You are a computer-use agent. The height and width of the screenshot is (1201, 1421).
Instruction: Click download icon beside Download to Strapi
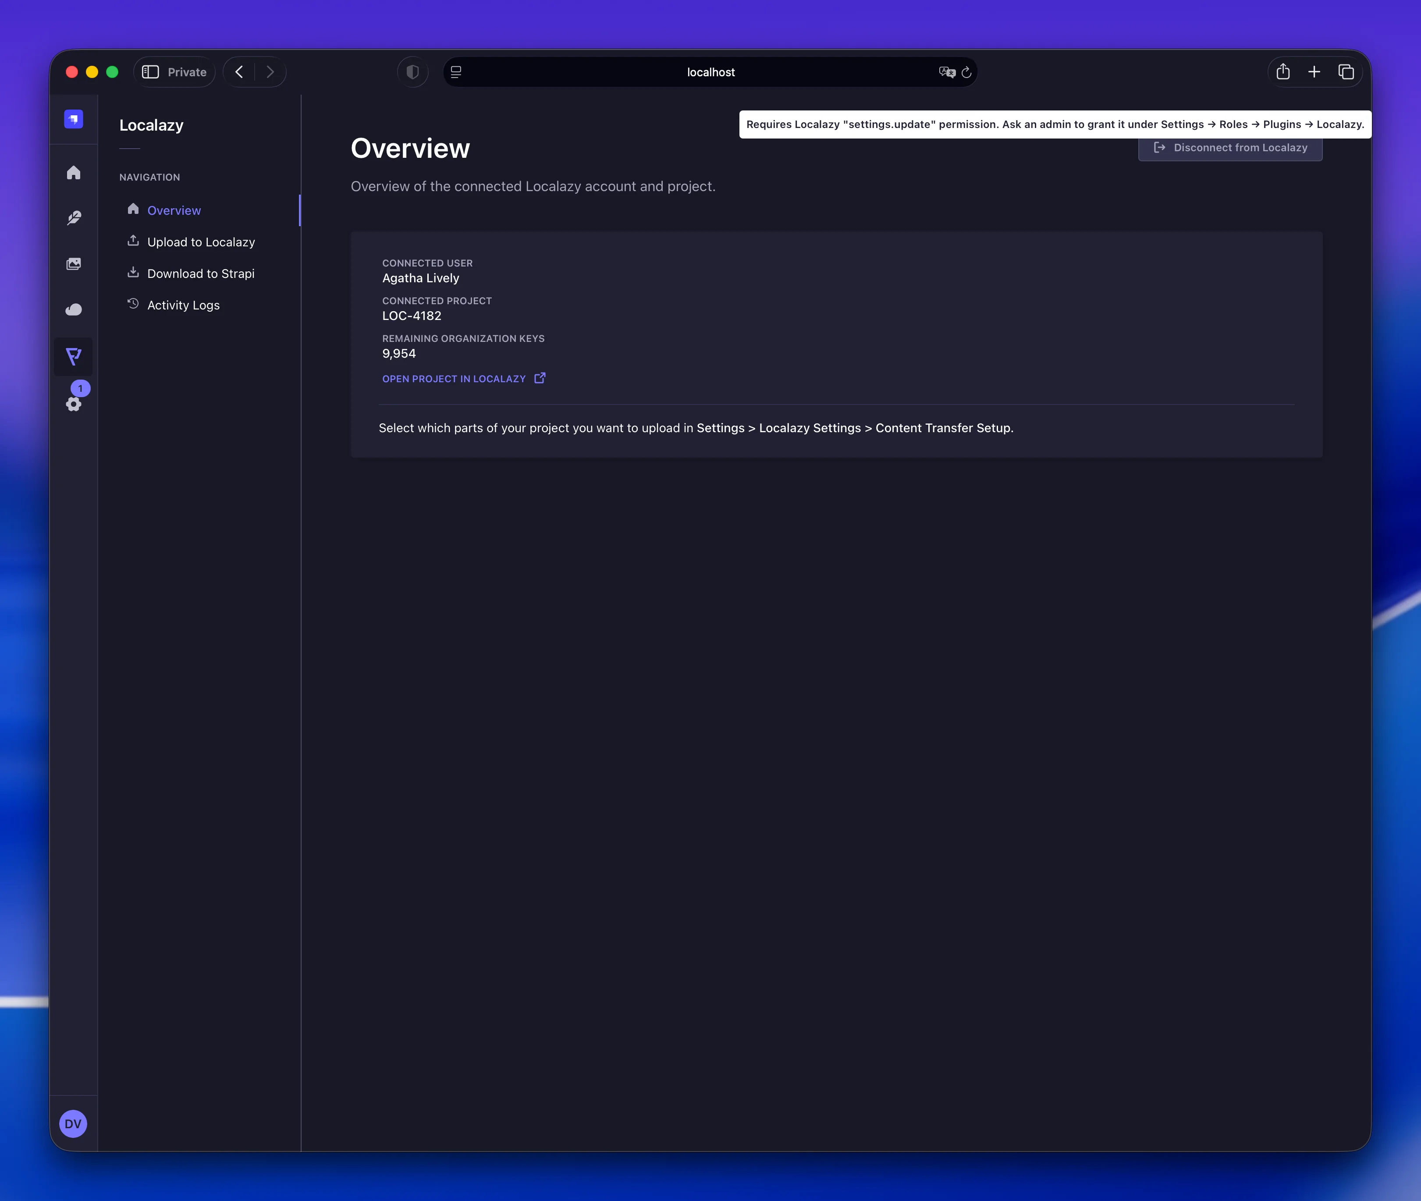tap(133, 272)
